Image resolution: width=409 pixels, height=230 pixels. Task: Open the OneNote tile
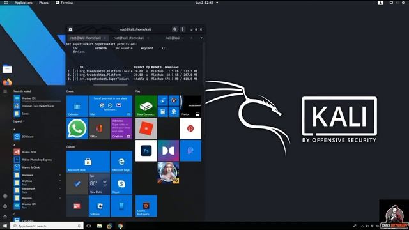(x=121, y=128)
